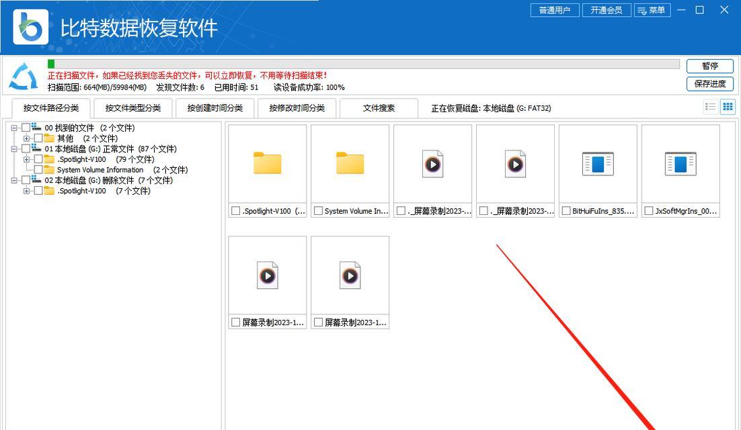Image resolution: width=741 pixels, height=430 pixels.
Task: Tick checkbox of JxSoftMgrIns_00 file
Action: 649,211
